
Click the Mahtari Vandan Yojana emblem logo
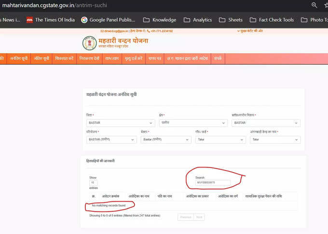pyautogui.click(x=89, y=43)
